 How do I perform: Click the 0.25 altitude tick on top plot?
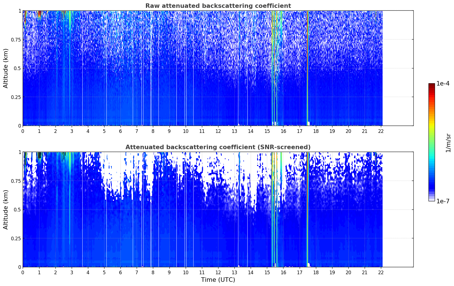[x=16, y=97]
